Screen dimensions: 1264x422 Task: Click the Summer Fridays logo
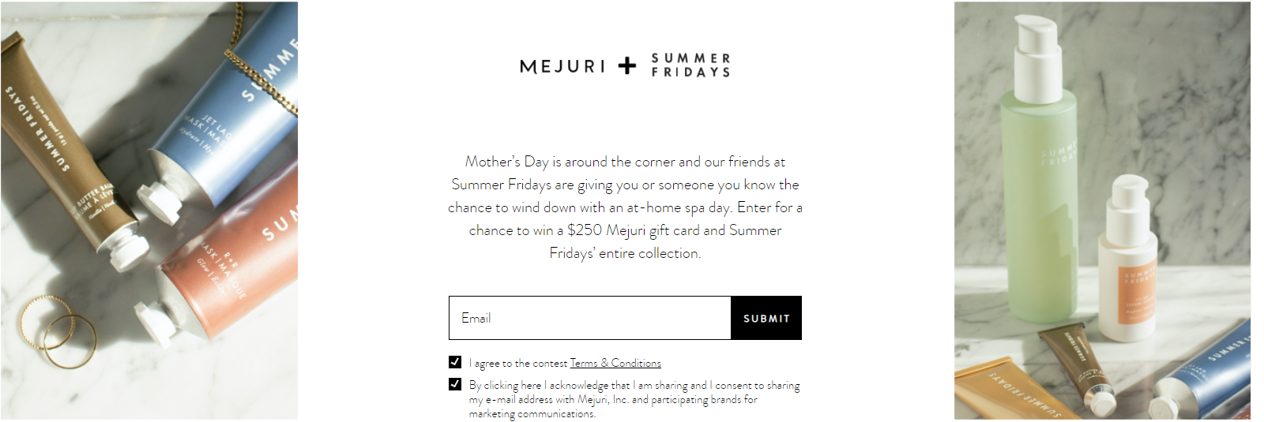tap(690, 65)
